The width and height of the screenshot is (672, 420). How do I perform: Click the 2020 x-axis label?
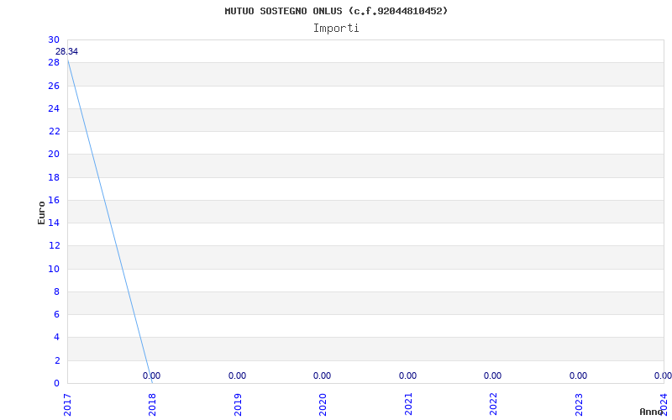pos(323,405)
